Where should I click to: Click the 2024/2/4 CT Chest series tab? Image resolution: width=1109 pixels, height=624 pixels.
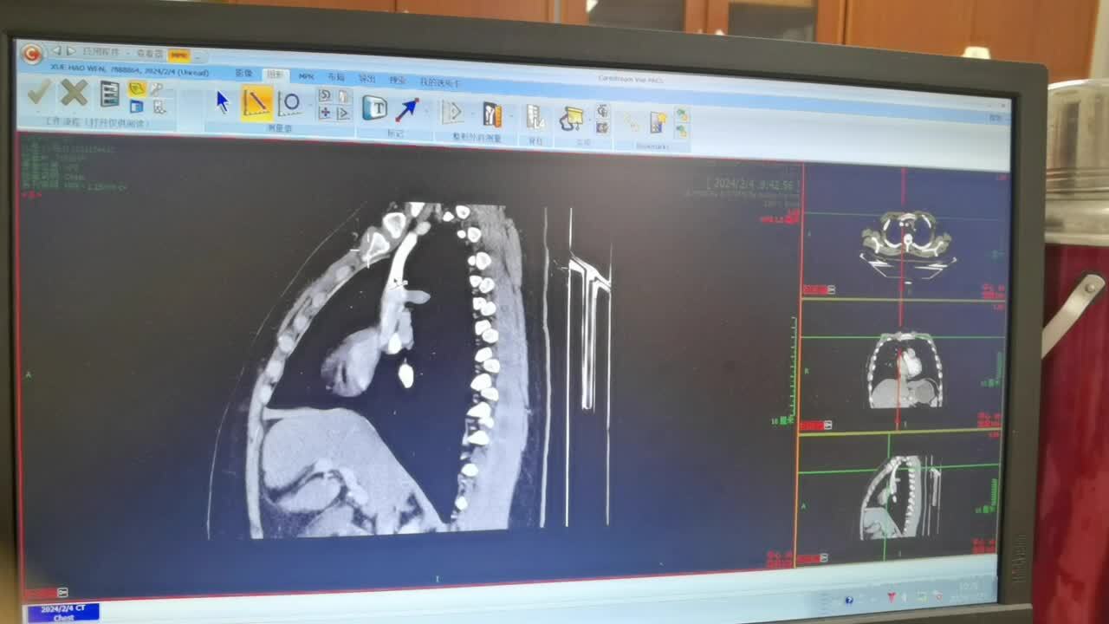[x=63, y=613]
